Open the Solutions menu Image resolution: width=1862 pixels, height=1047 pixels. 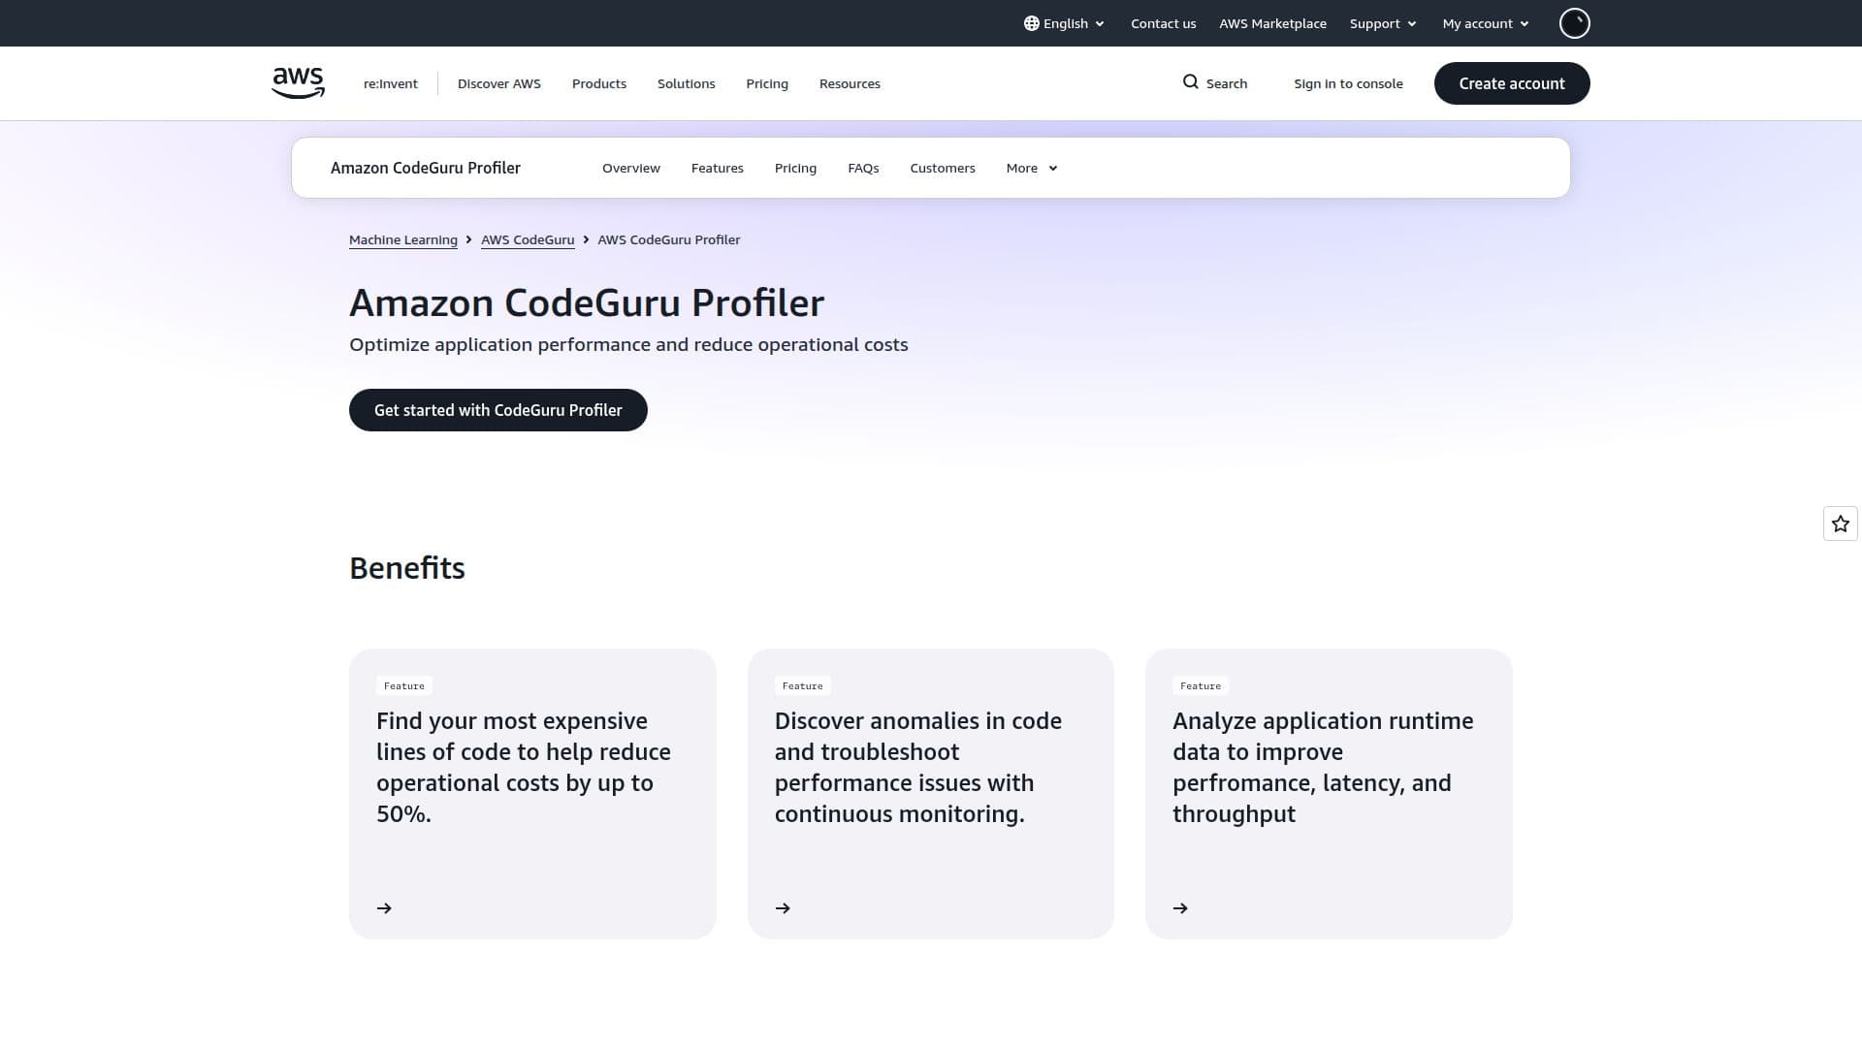point(686,83)
